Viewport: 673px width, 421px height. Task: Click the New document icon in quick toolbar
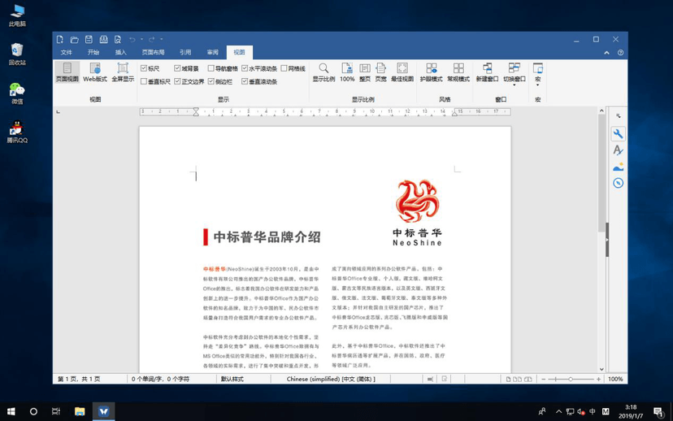(60, 40)
